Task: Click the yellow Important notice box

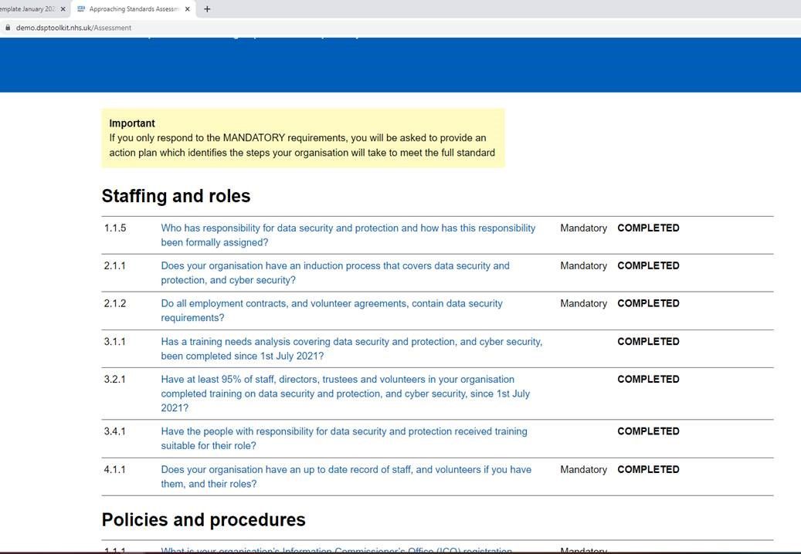Action: [x=302, y=137]
